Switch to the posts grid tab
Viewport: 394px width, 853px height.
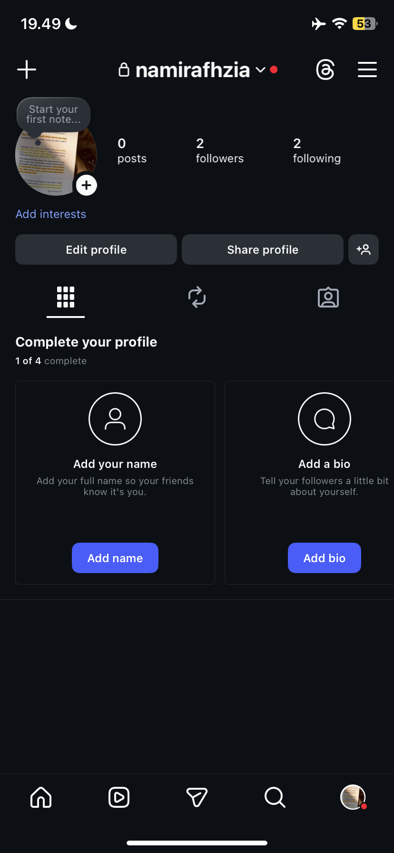coord(66,298)
